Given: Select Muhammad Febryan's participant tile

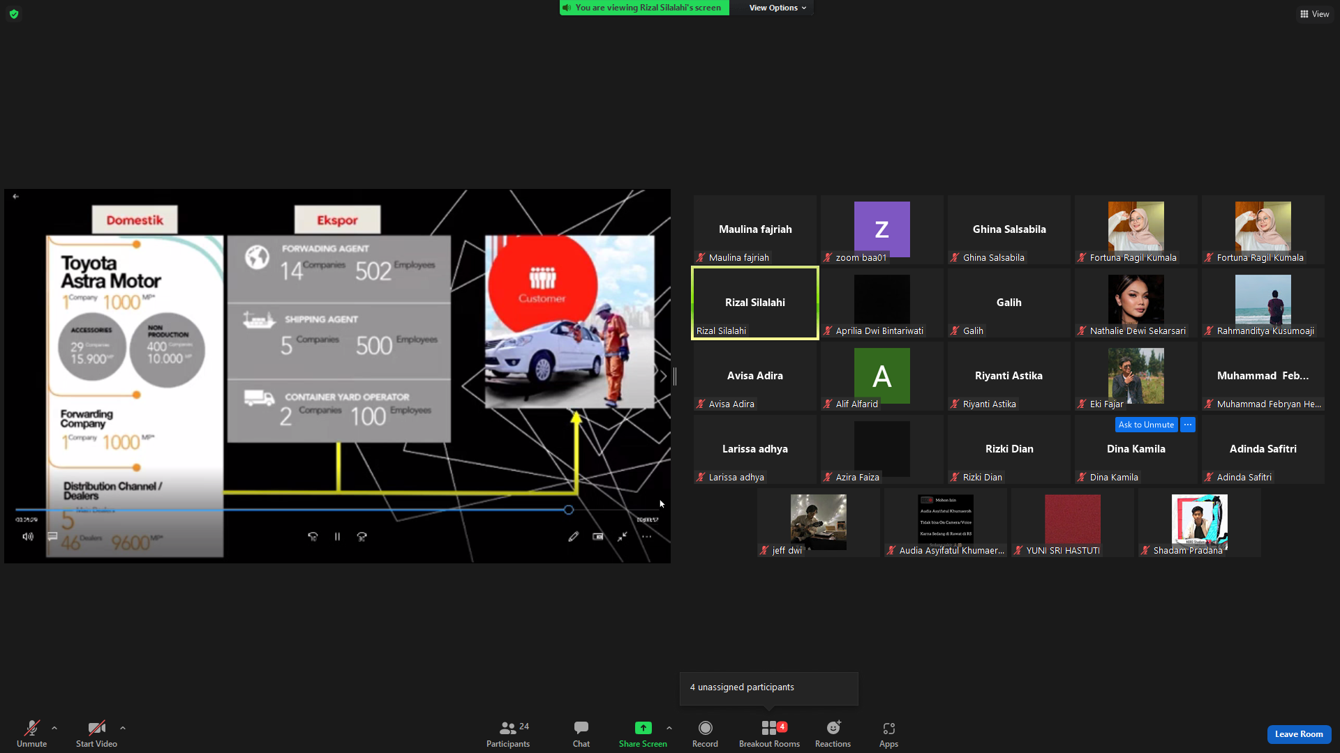Looking at the screenshot, I should pos(1263,376).
